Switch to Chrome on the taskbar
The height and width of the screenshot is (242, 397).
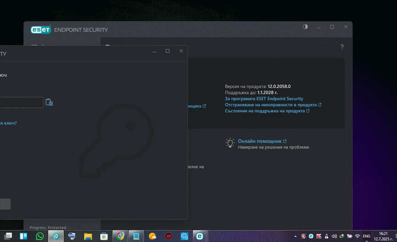[x=120, y=236]
